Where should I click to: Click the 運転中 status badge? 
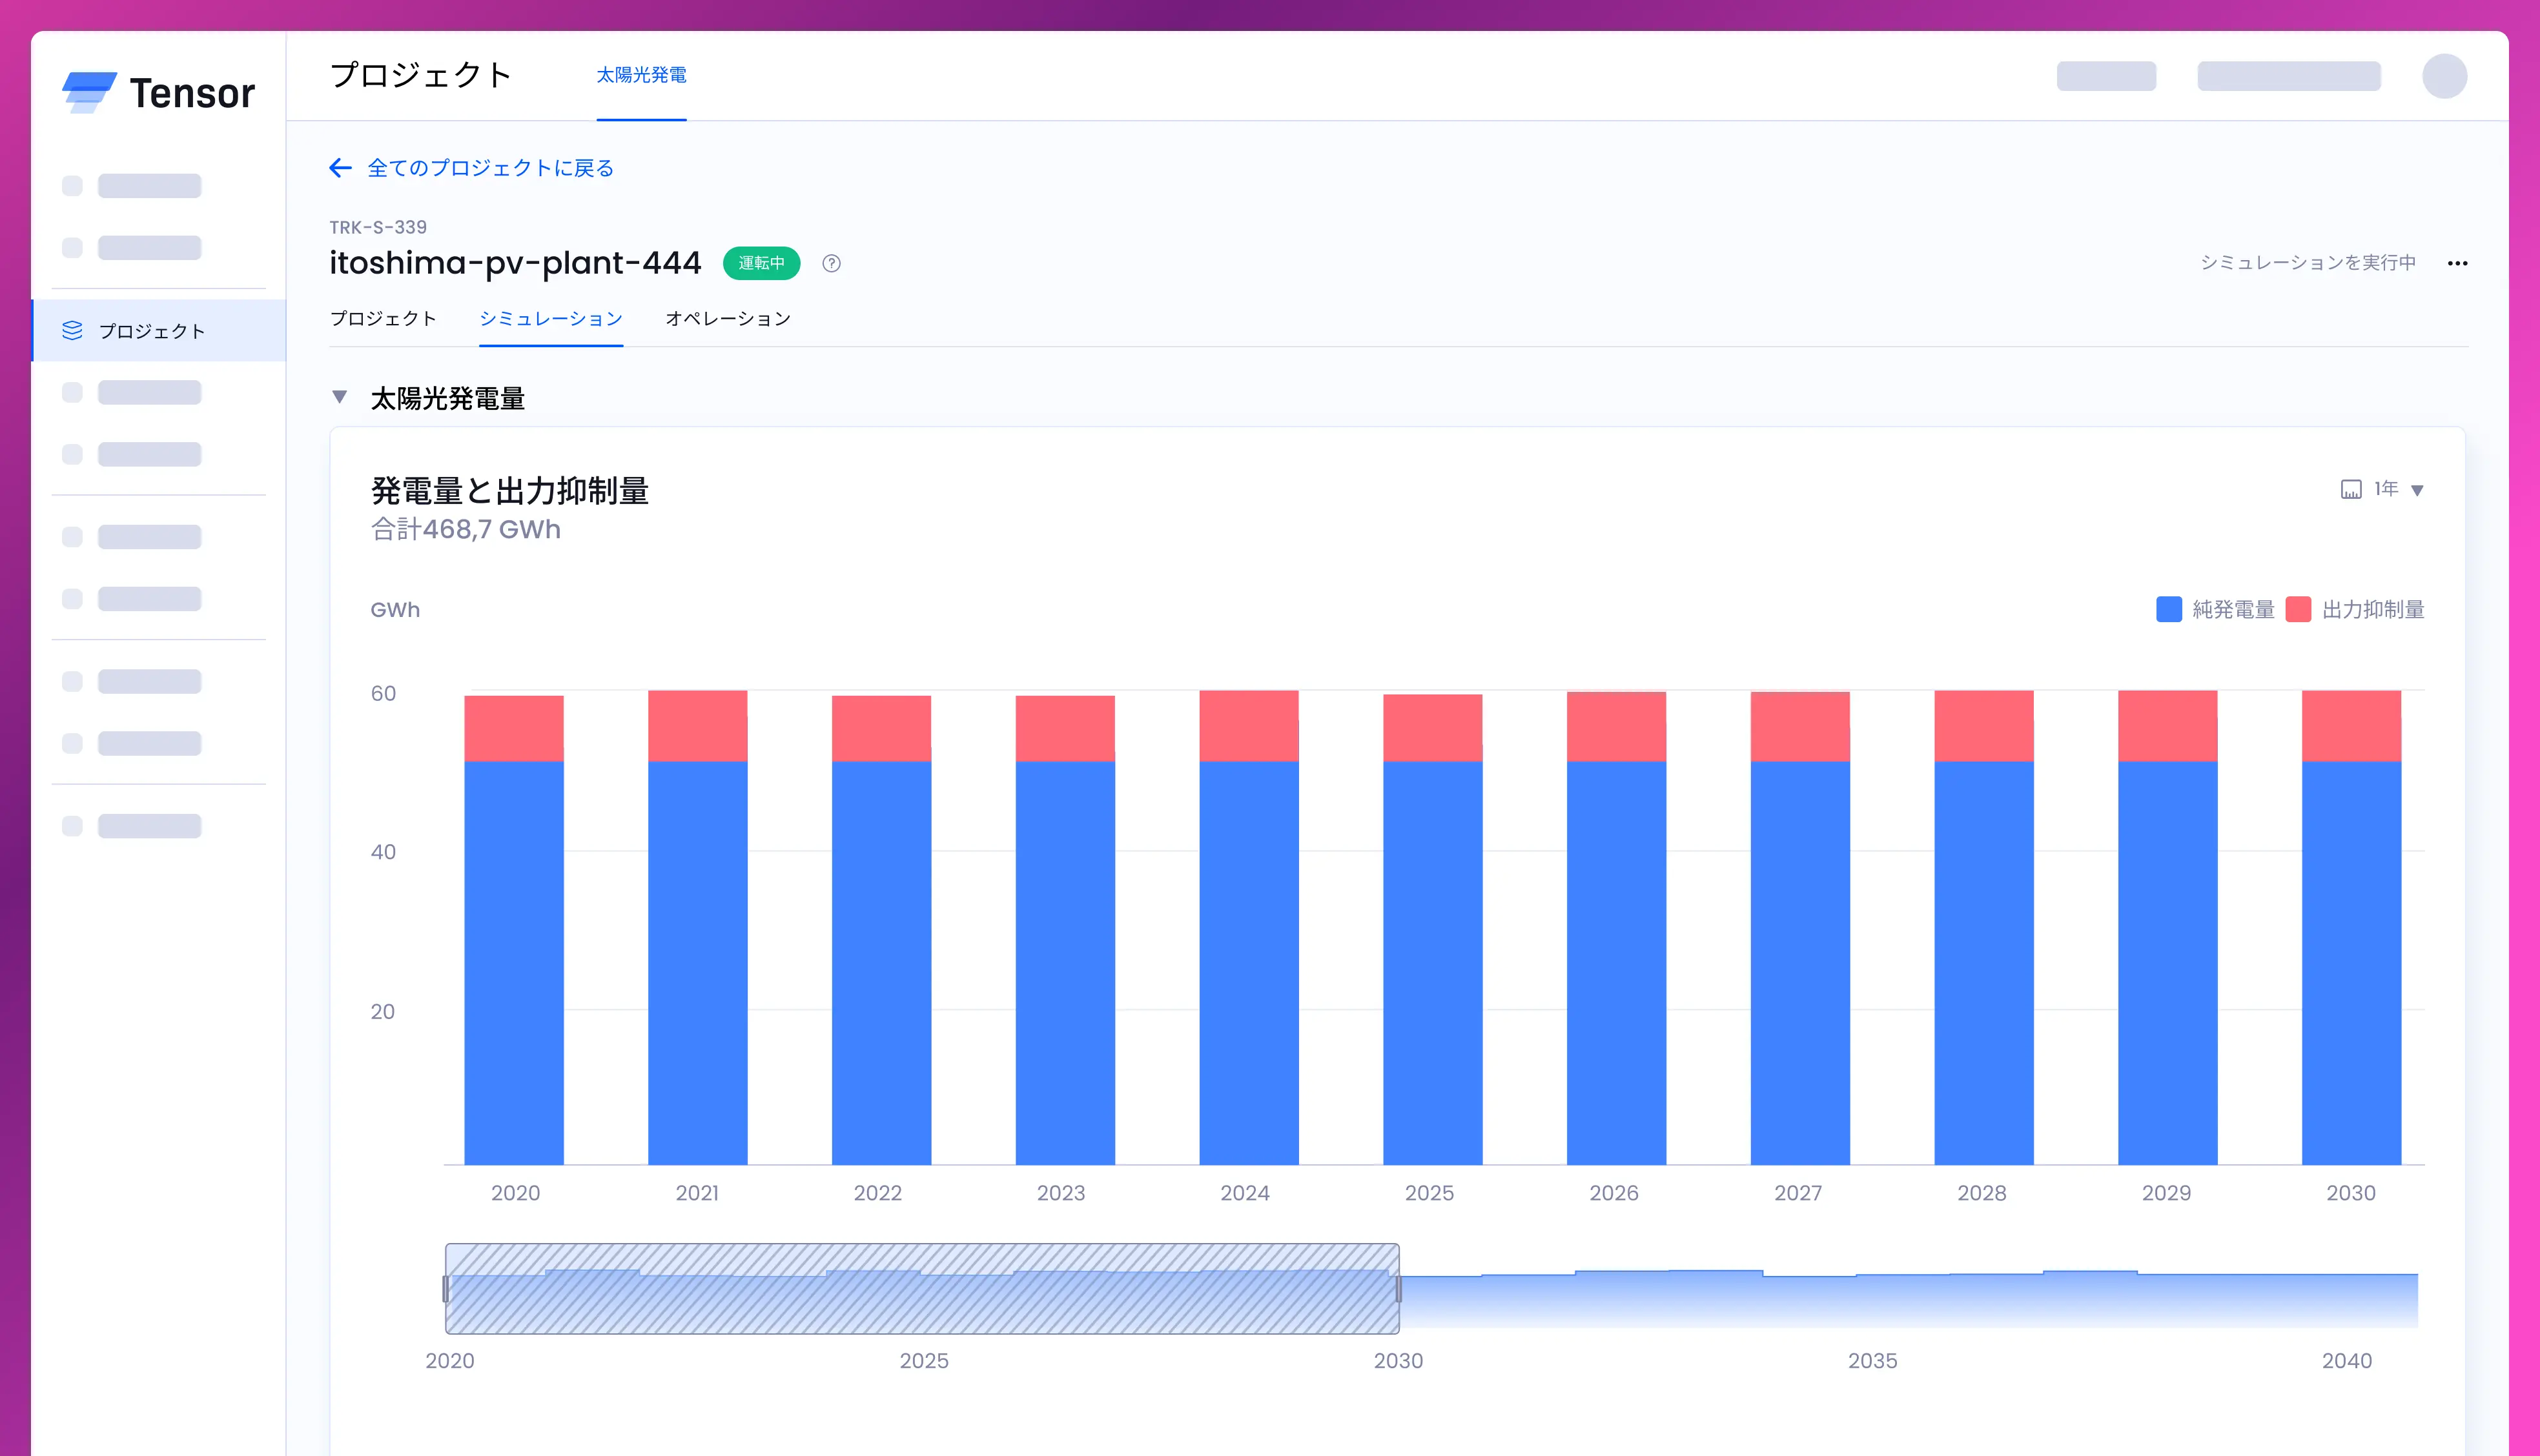(x=761, y=263)
